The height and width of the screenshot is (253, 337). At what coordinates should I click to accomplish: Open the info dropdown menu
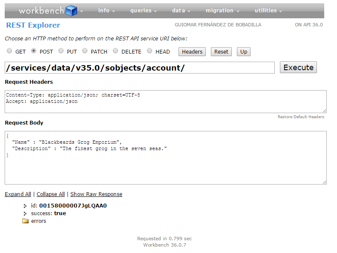pos(107,11)
